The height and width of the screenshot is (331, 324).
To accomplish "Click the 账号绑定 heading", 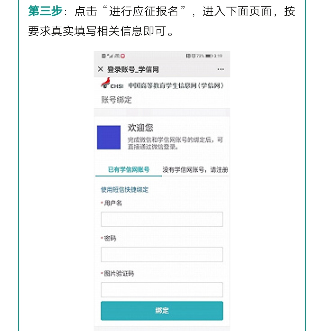I will coord(116,100).
